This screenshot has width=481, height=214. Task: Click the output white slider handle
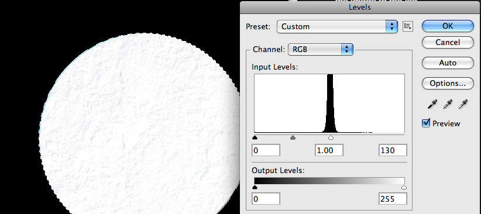click(x=404, y=187)
